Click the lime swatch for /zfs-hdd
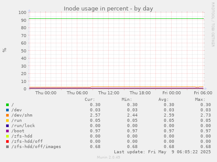The height and width of the screenshot is (162, 217). [x=7, y=136]
